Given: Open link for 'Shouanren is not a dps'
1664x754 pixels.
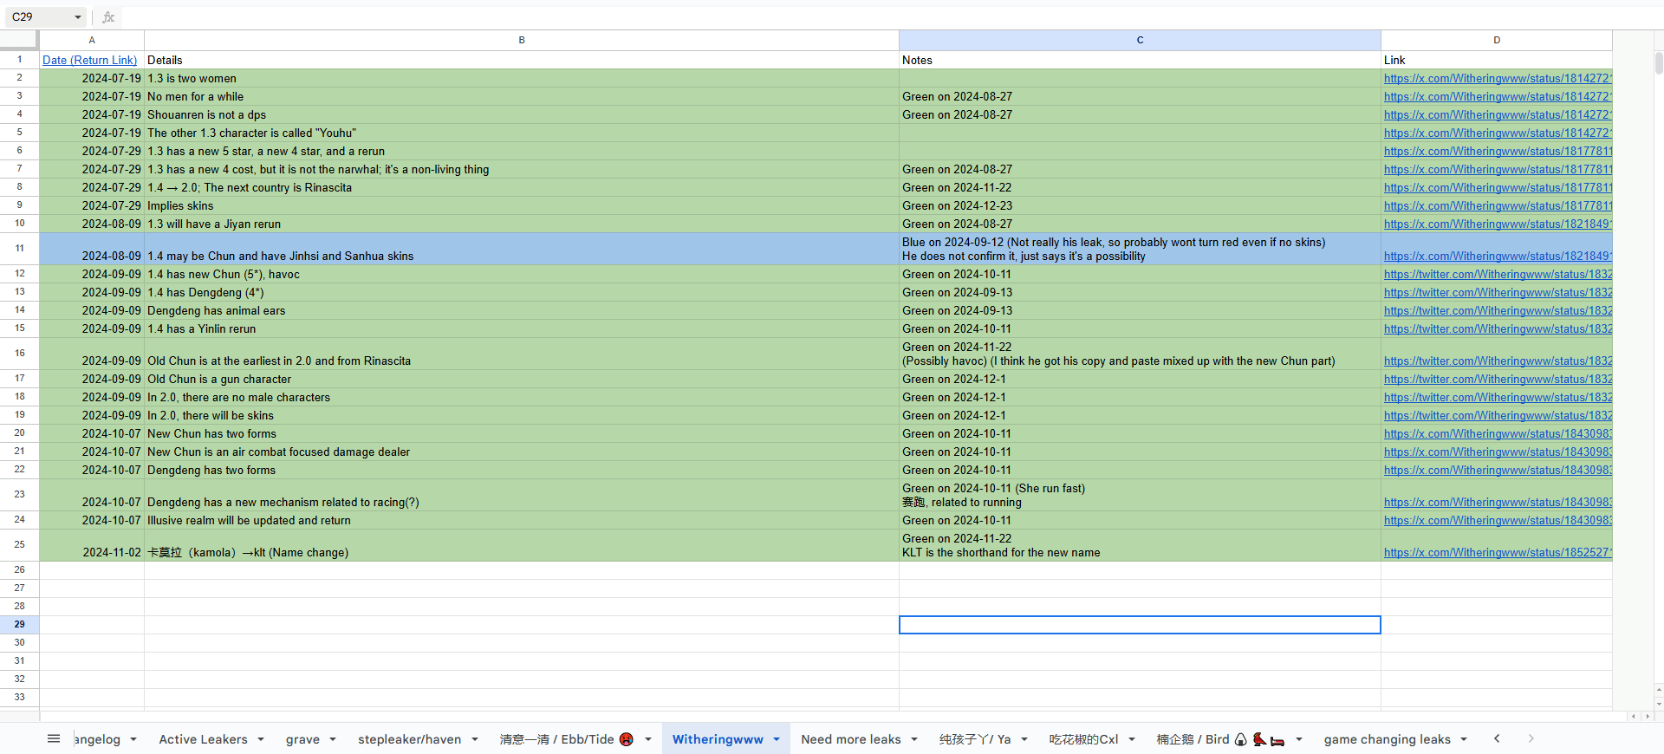Looking at the screenshot, I should [1498, 115].
